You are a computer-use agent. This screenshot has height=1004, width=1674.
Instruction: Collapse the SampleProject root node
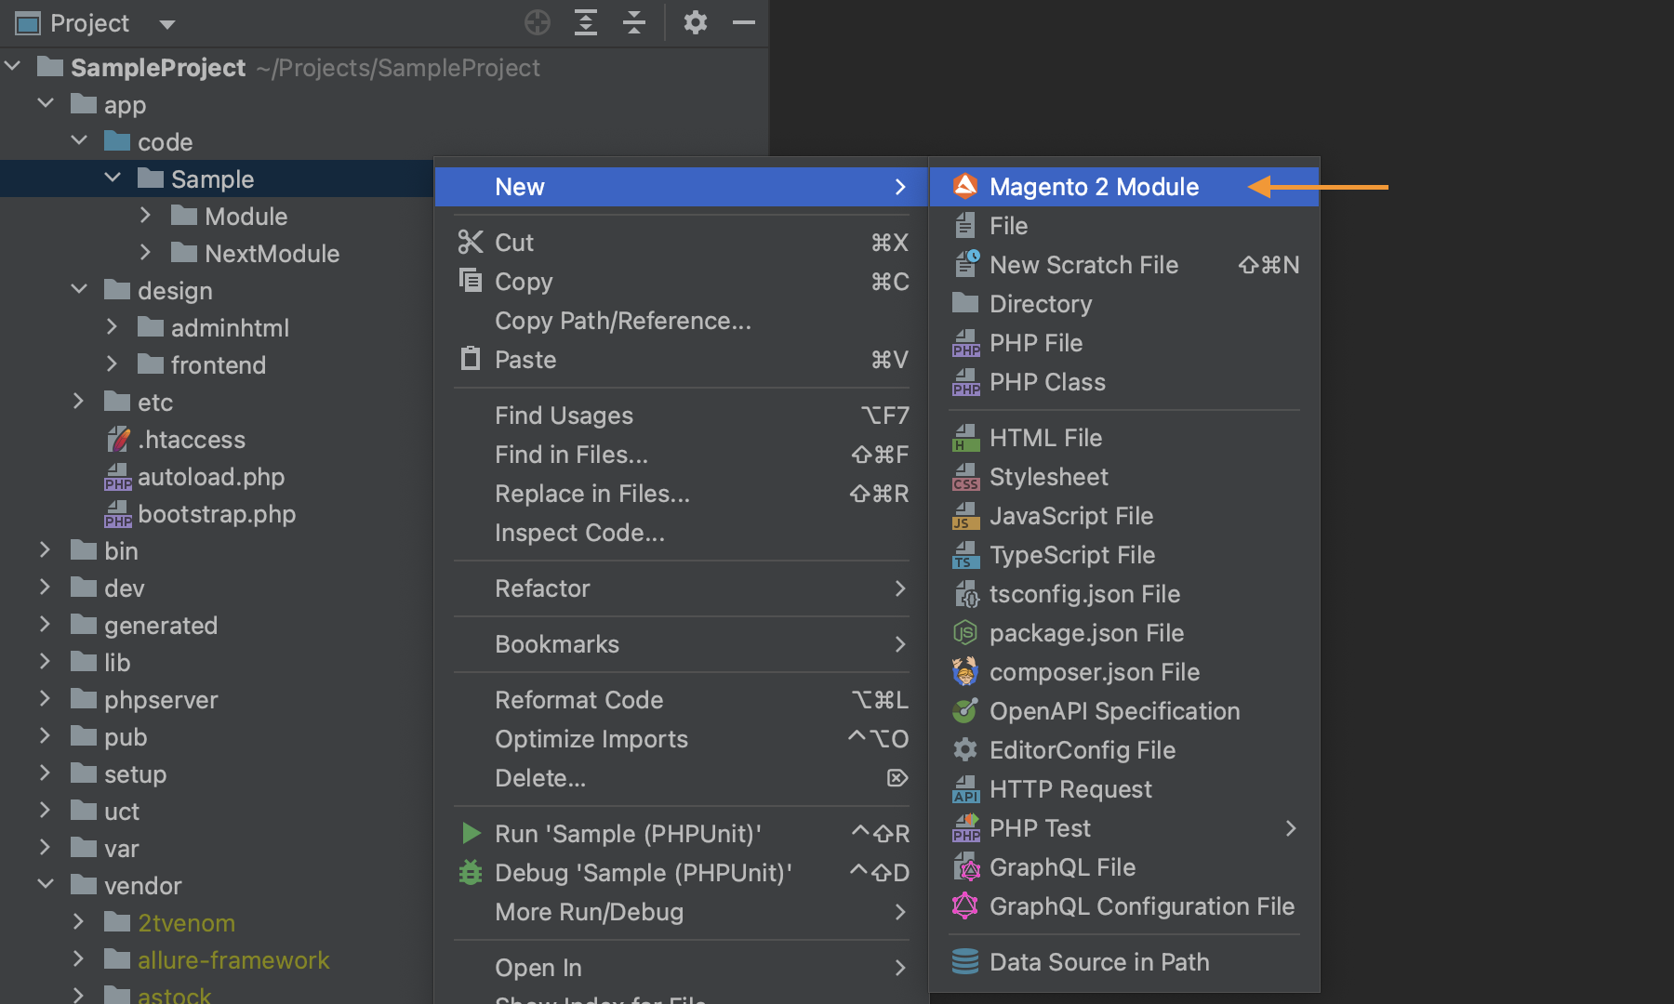13,67
